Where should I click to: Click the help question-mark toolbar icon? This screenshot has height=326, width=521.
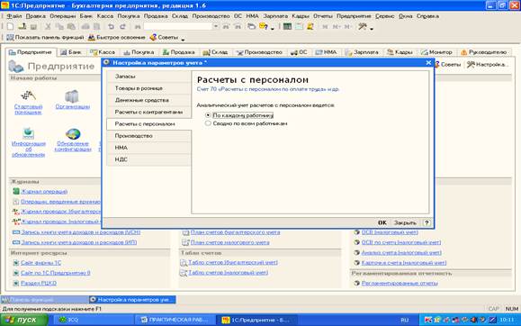[264, 27]
